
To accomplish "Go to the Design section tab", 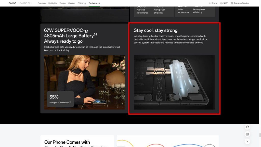I will [63, 3].
